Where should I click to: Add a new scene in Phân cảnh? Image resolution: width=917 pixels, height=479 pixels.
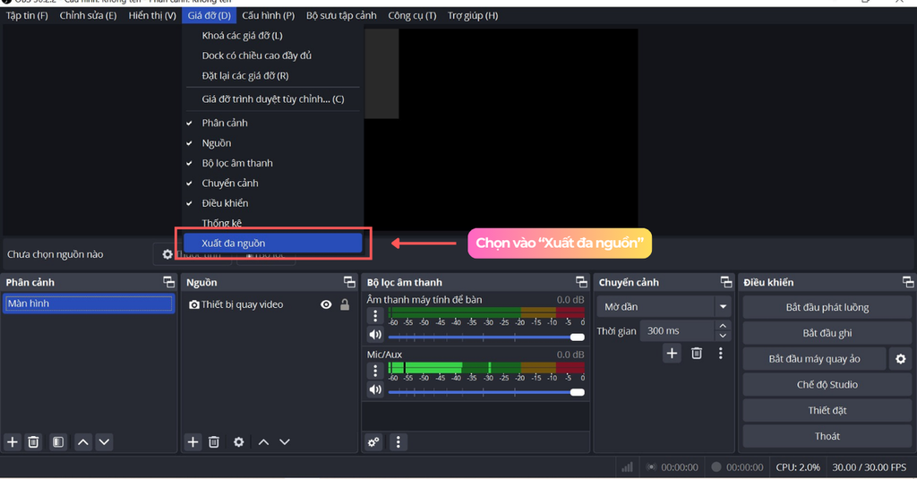pos(13,442)
